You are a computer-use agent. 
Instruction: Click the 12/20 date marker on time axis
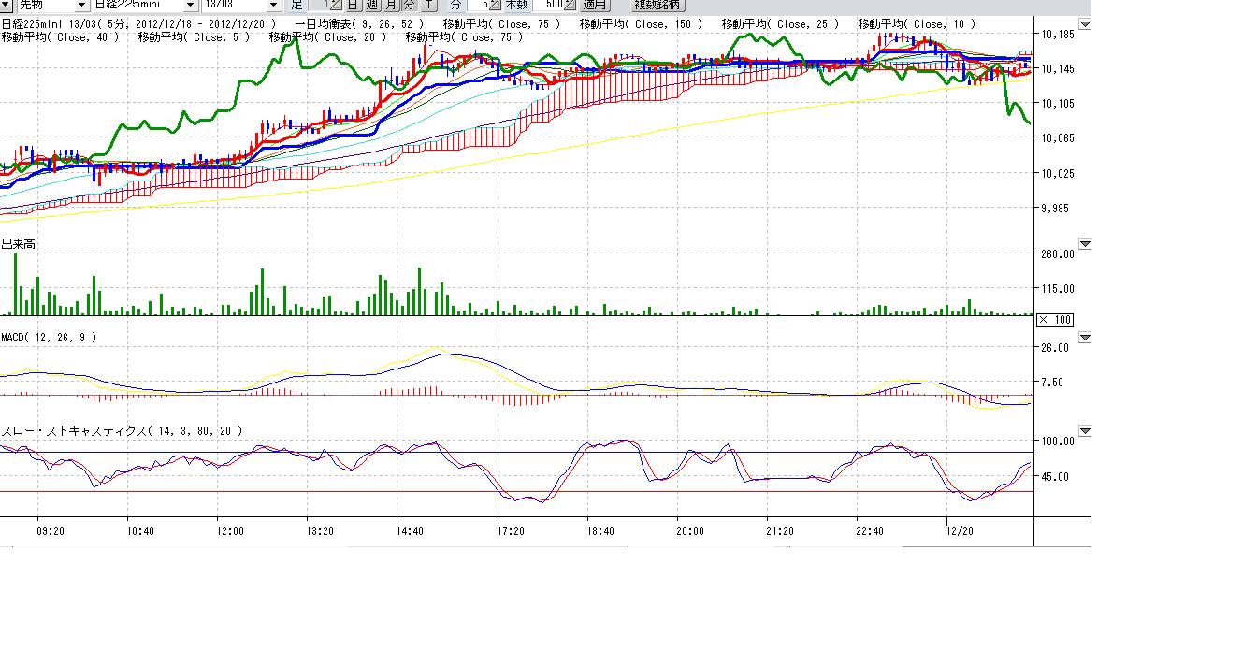(960, 531)
